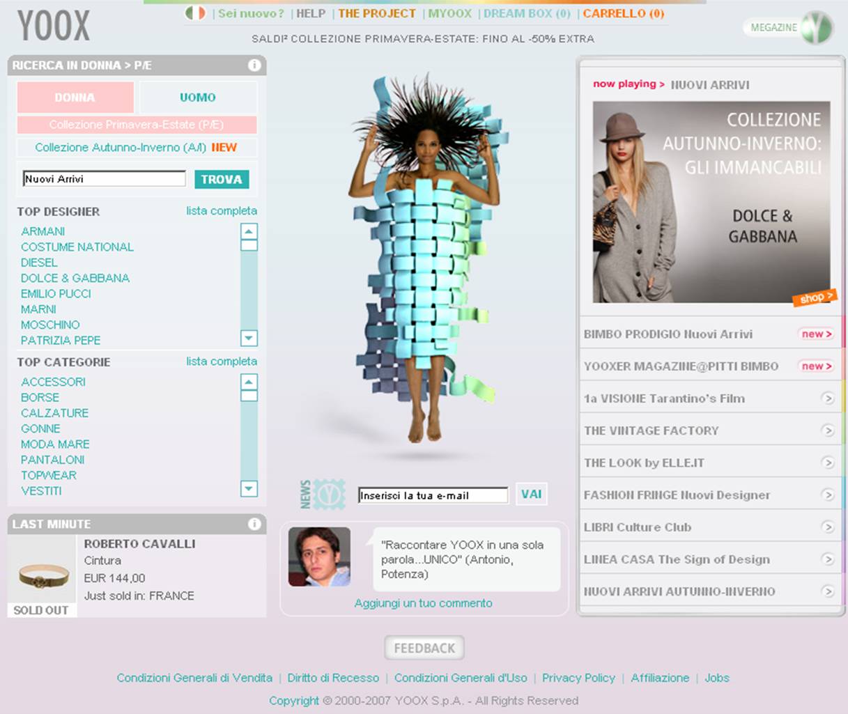Choose Collezione Primavera-Estate (P/E)

(137, 125)
